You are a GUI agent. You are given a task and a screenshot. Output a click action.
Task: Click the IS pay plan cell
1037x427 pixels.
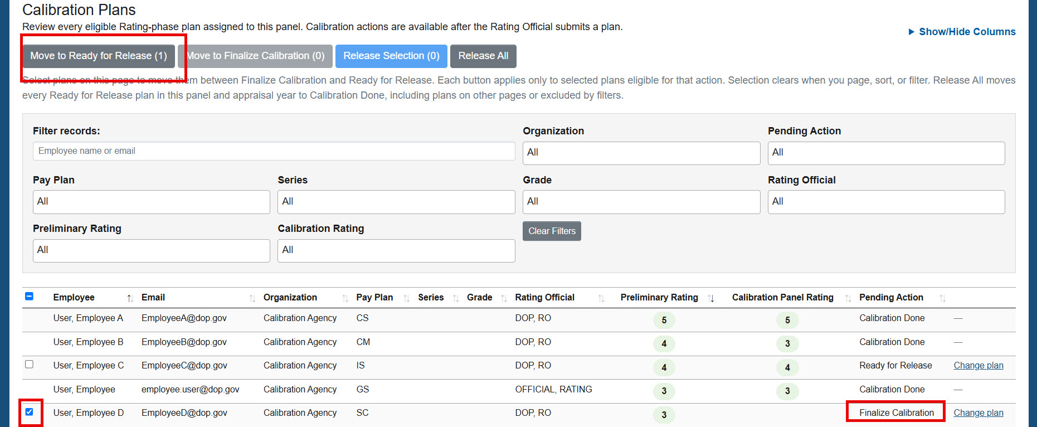click(361, 366)
